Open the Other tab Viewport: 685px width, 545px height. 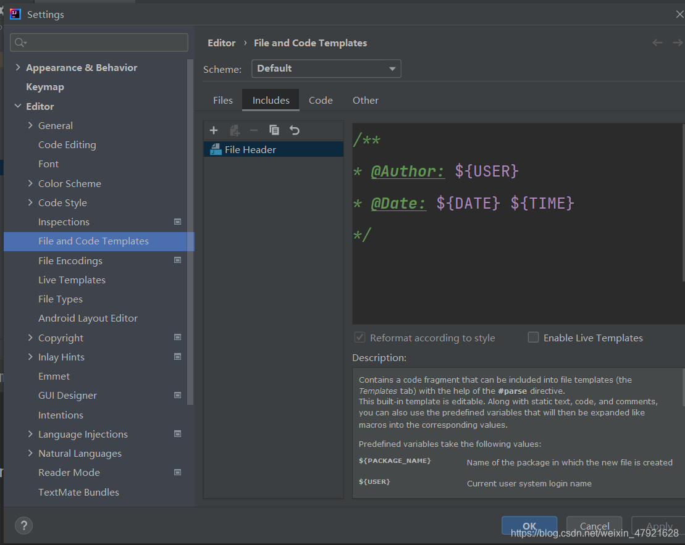365,100
